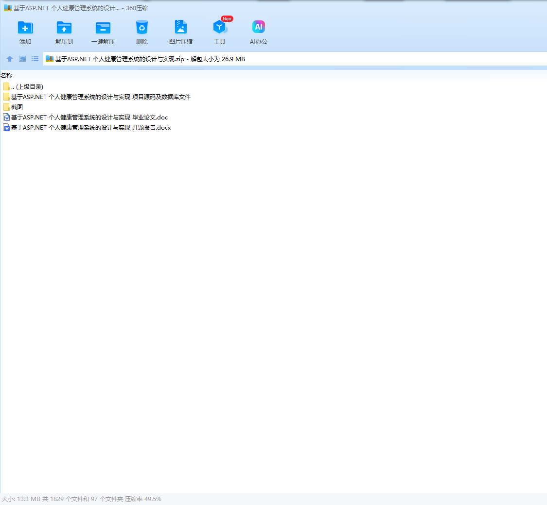Click the folder icon of .. (上级目录)
Viewport: 547px width, 505px height.
pyautogui.click(x=6, y=87)
